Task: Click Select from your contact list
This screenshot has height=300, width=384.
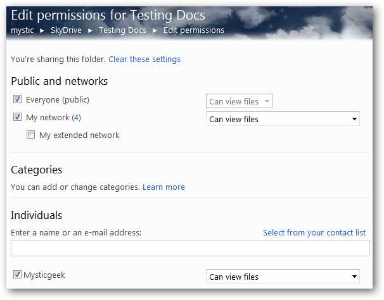Action: click(x=314, y=233)
